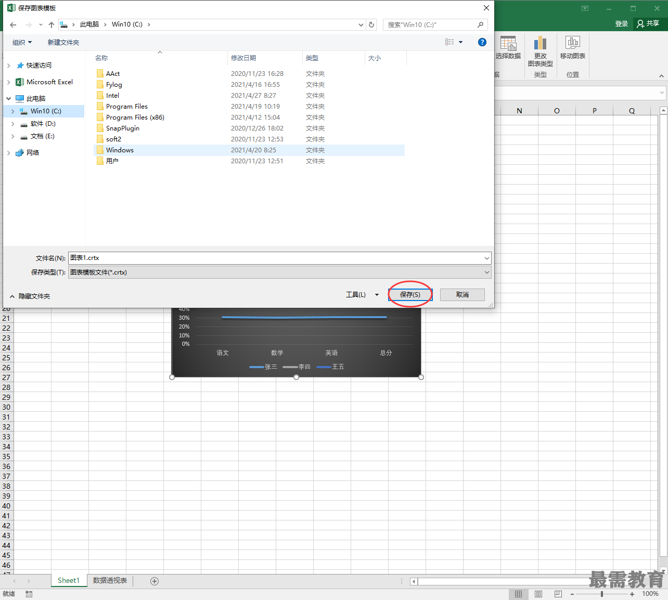
Task: Click the zoom out minus button
Action: pos(572,594)
